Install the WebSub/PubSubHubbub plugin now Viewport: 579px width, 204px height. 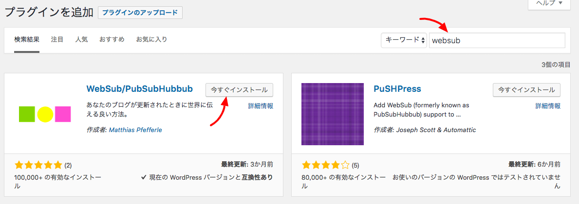pos(239,89)
